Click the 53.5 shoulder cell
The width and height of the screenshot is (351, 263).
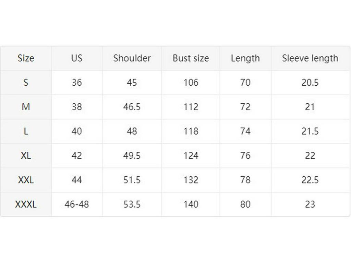point(132,204)
